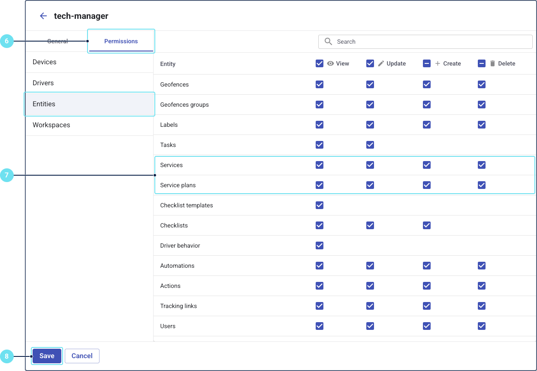Click the back arrow next to tech-manager
The image size is (537, 371).
[43, 16]
